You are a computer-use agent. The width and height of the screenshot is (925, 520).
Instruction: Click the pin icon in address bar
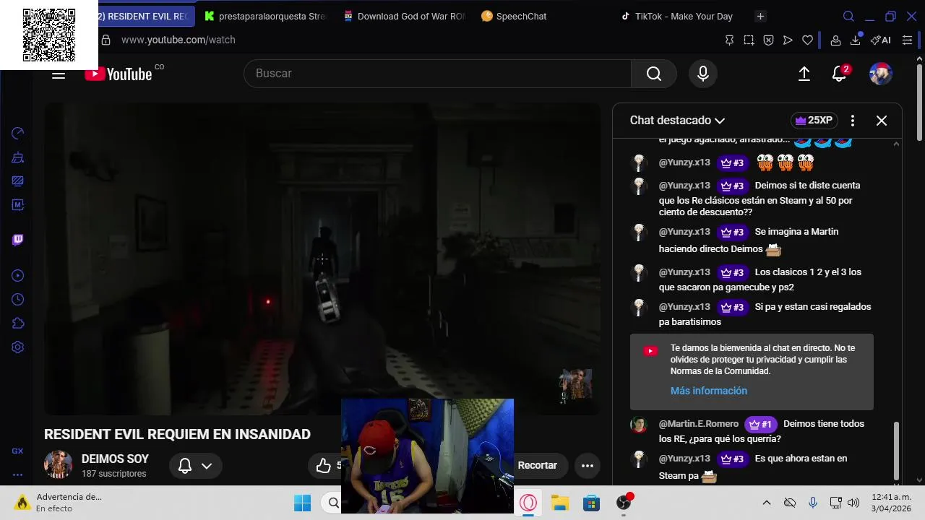coord(729,40)
